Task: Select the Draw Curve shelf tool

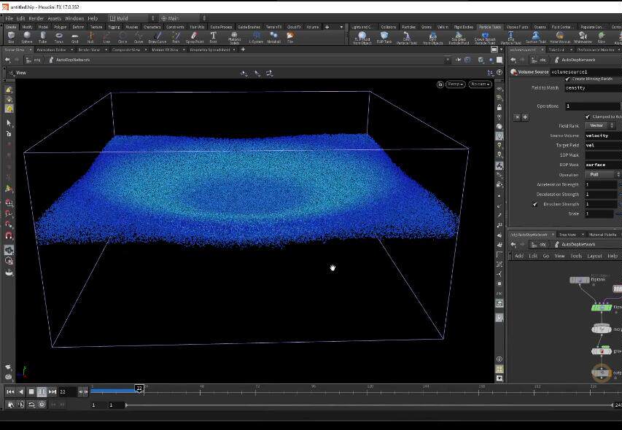Action: click(158, 37)
